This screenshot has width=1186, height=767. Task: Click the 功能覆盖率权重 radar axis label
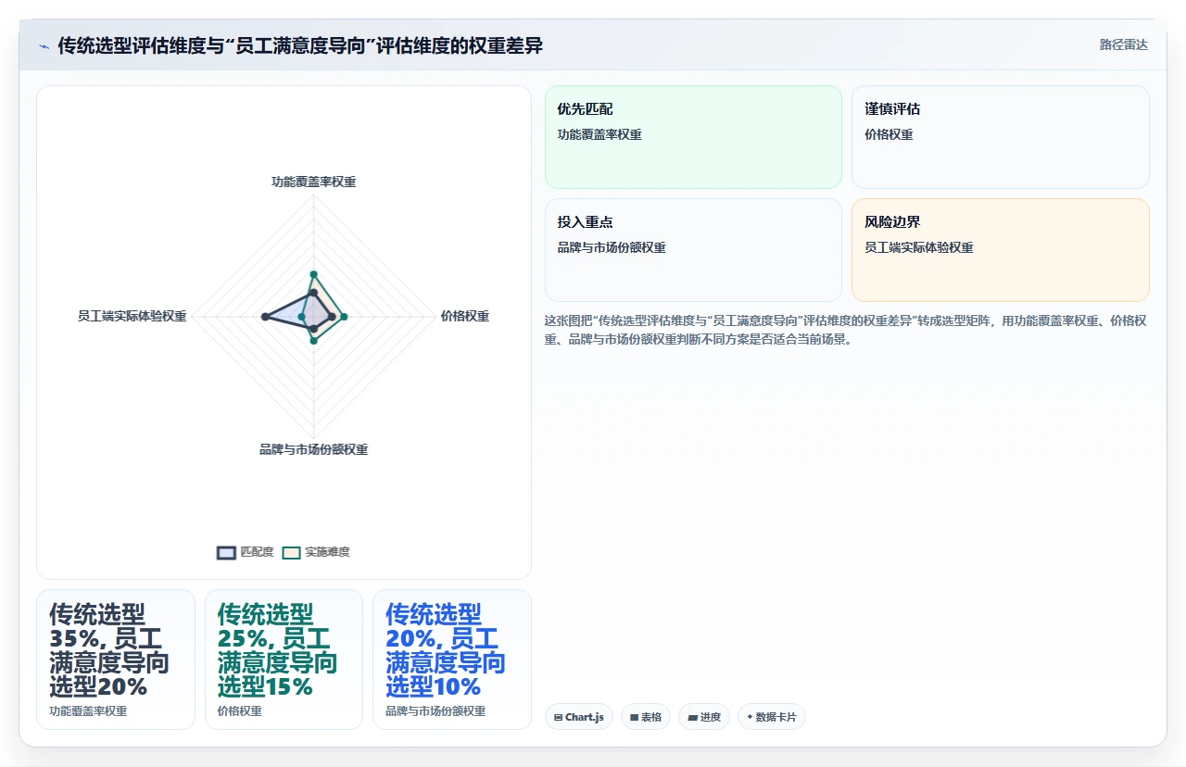click(313, 182)
